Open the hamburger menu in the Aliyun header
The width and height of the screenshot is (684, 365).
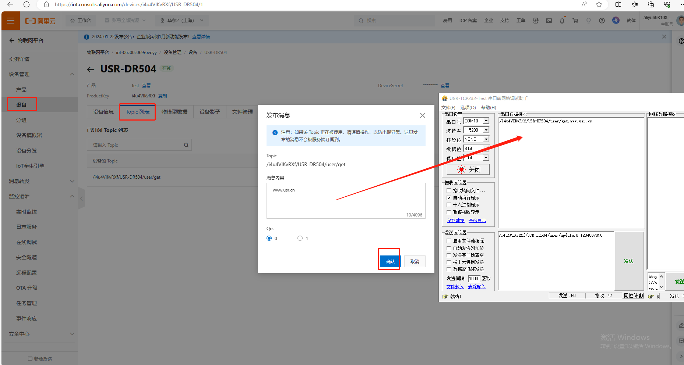tap(11, 21)
